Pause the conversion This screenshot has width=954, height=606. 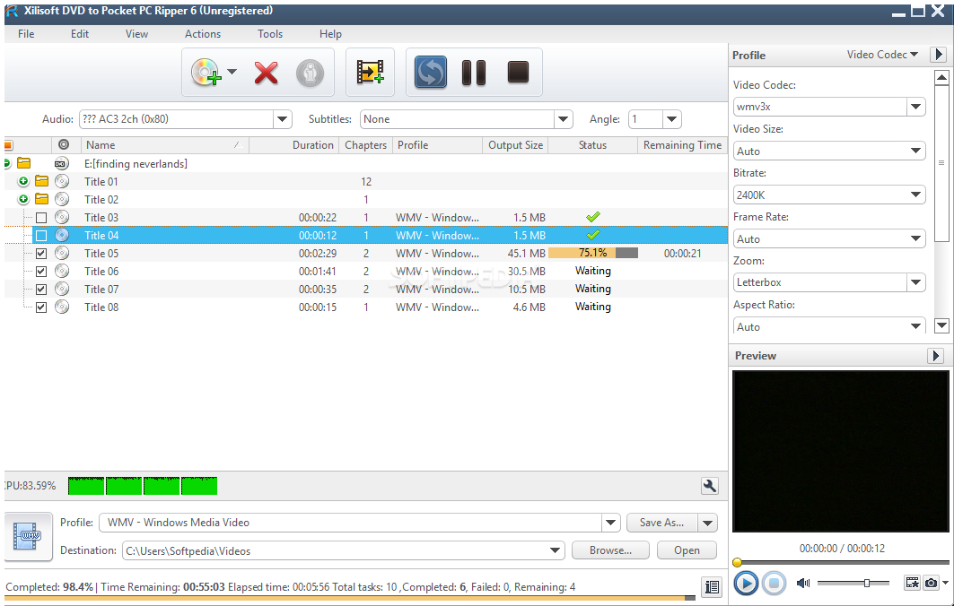click(x=473, y=73)
